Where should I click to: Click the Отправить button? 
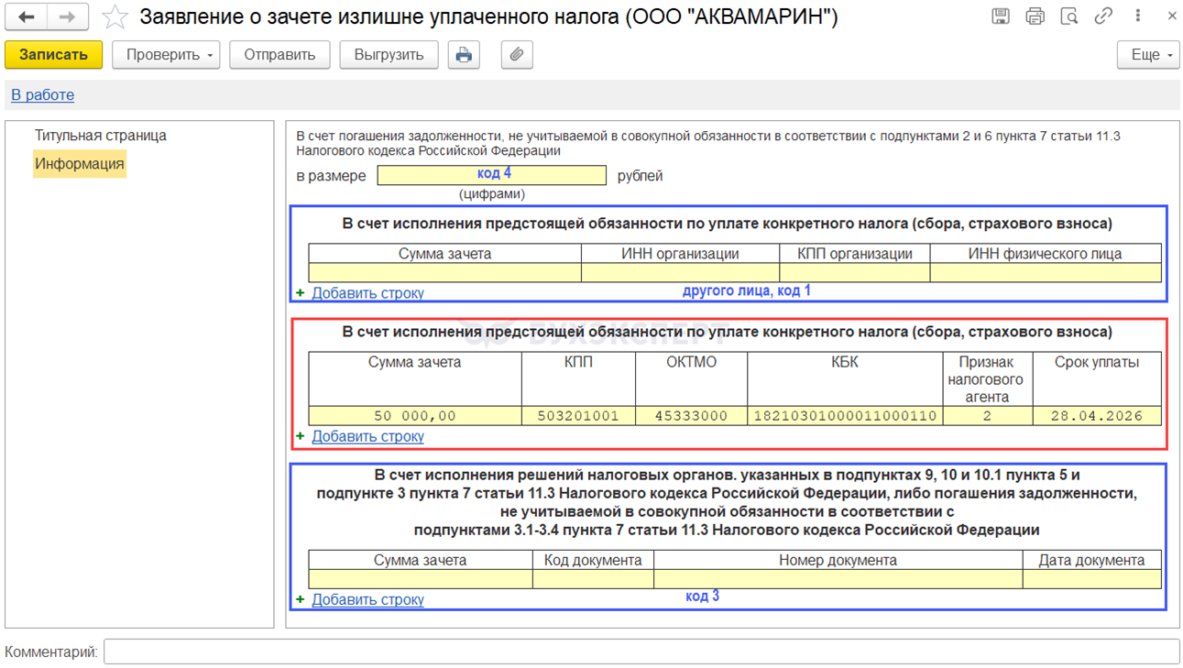[x=279, y=55]
